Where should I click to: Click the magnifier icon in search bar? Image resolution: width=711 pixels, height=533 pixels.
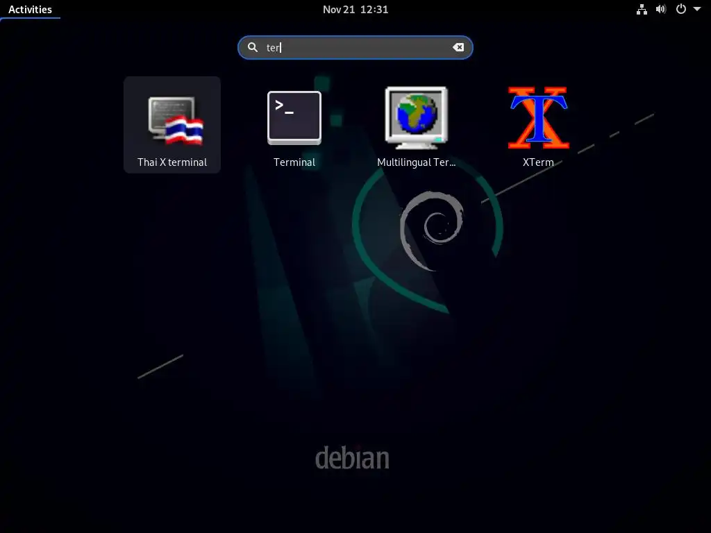pyautogui.click(x=253, y=47)
